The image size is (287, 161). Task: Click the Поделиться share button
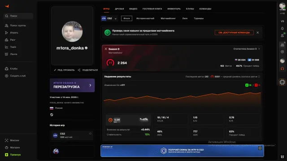point(88,70)
